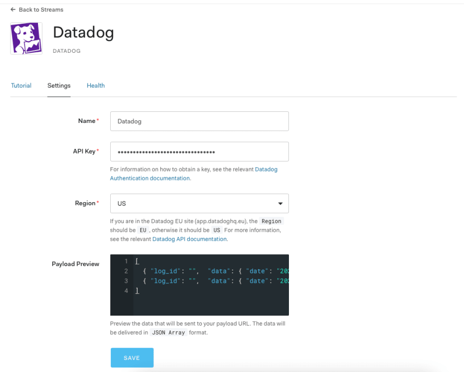Click the closing bracket on line 4
464x372 pixels.
click(x=137, y=291)
